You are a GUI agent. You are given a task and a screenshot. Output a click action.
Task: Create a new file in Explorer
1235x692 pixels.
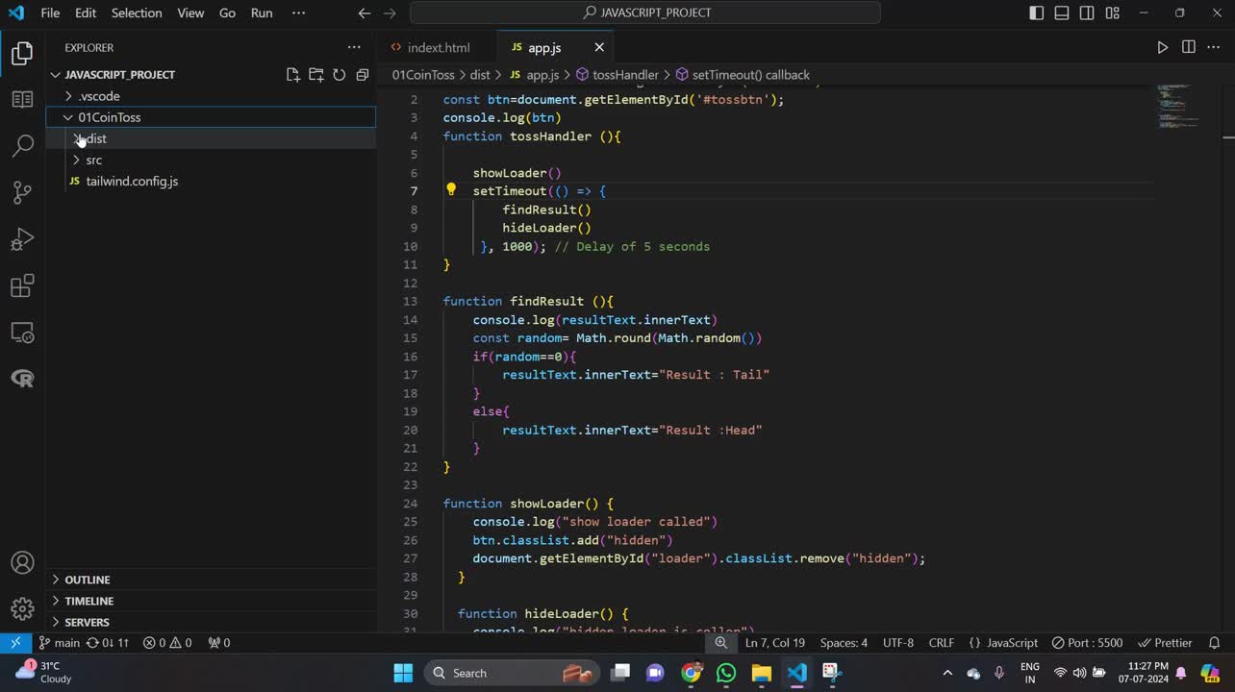click(x=292, y=75)
